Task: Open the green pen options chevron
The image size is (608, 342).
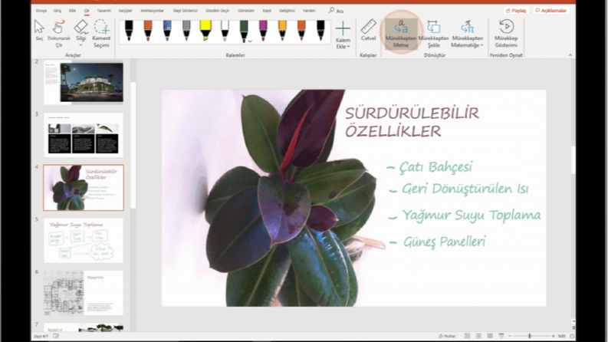Action: tap(251, 41)
